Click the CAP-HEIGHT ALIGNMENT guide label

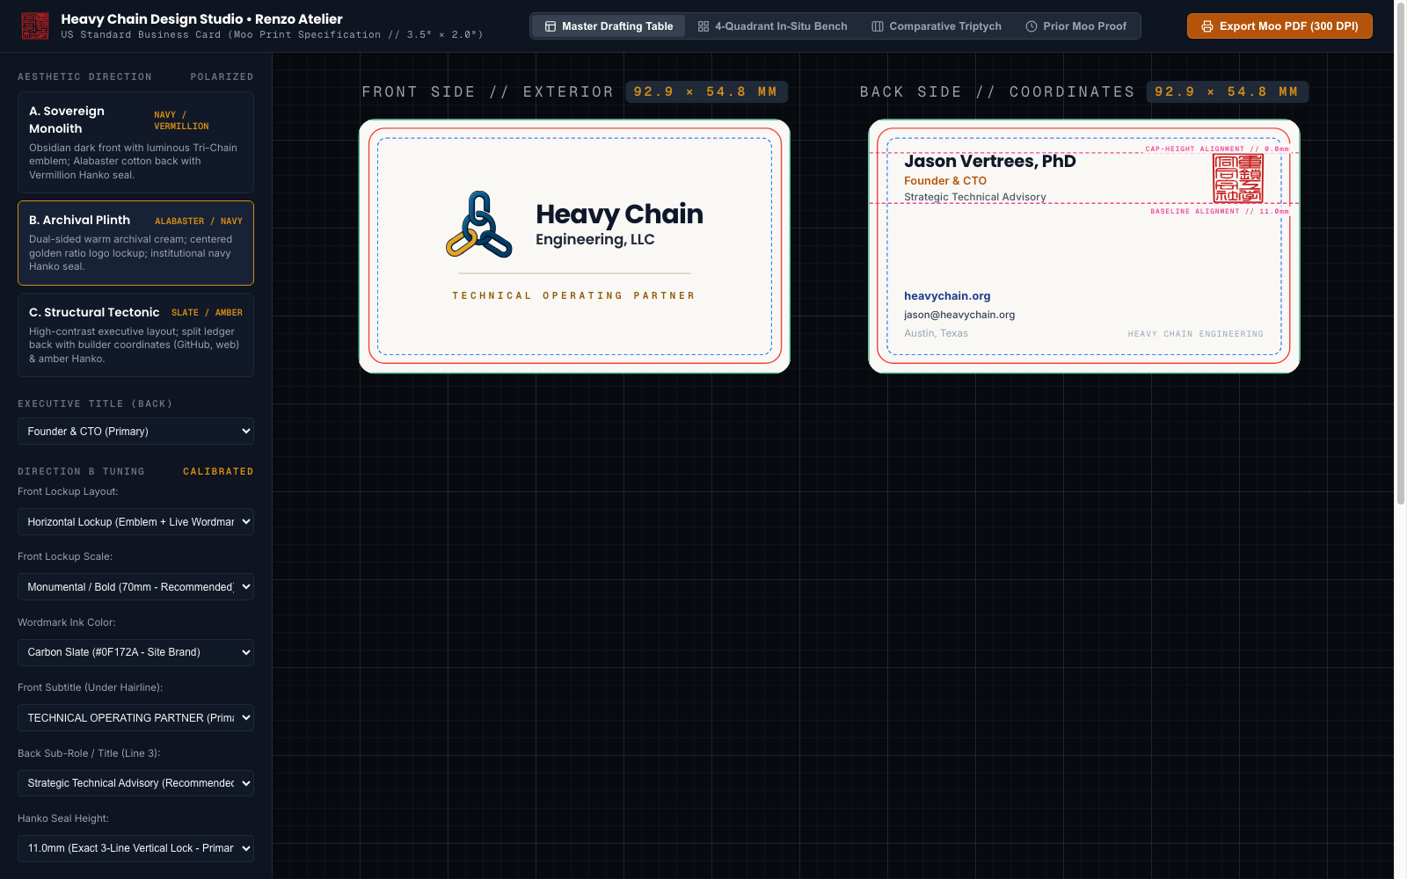click(1217, 149)
